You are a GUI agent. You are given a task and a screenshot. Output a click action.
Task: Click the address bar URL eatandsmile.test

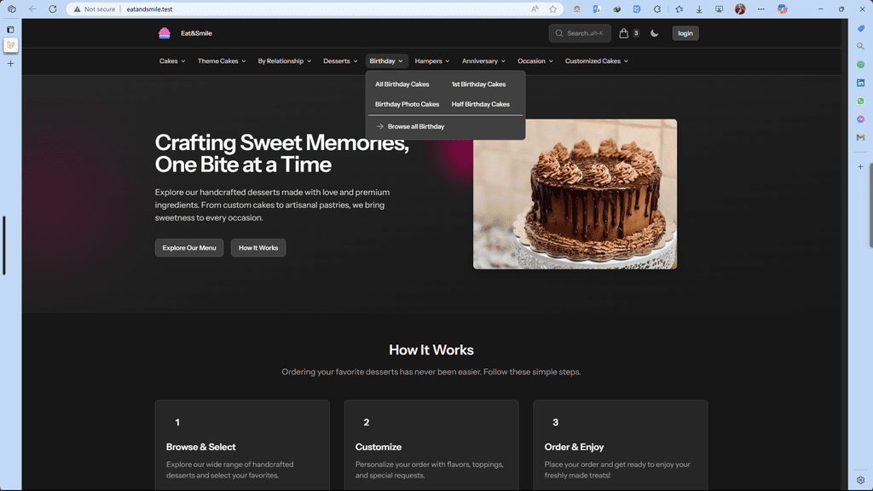click(149, 9)
